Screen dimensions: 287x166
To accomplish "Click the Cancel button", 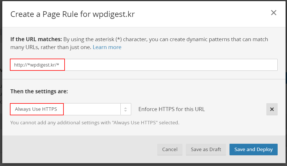I will 170,149.
